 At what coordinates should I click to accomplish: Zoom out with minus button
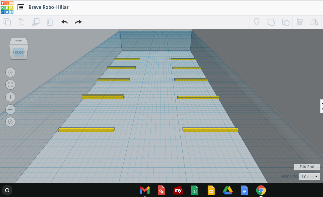point(10,109)
